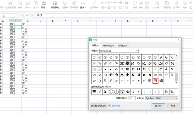The width and height of the screenshot is (193, 114).
Task: Insert a 柱形 column sparkline
Action: click(141, 5)
